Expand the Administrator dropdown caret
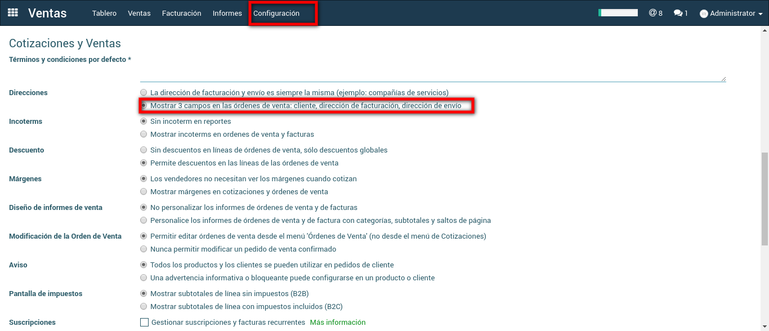 [x=761, y=14]
